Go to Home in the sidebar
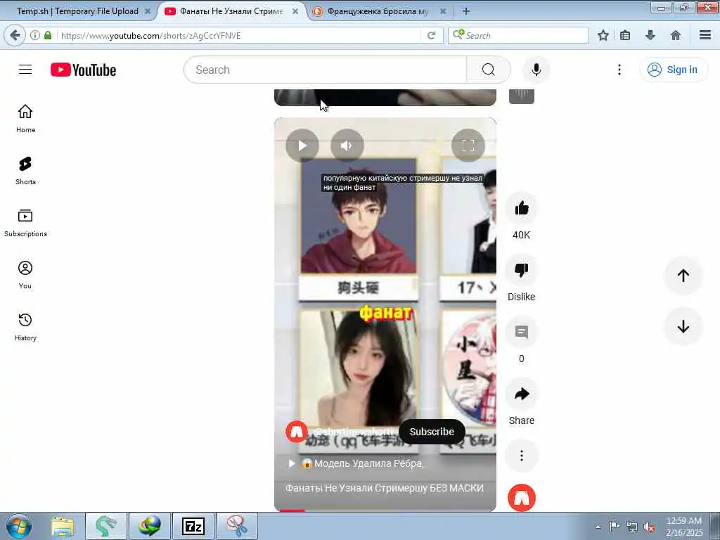 point(25,118)
